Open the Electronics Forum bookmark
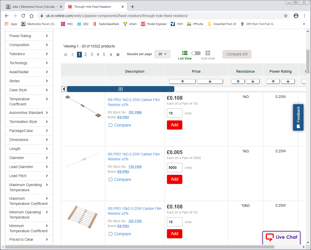 point(39,24)
